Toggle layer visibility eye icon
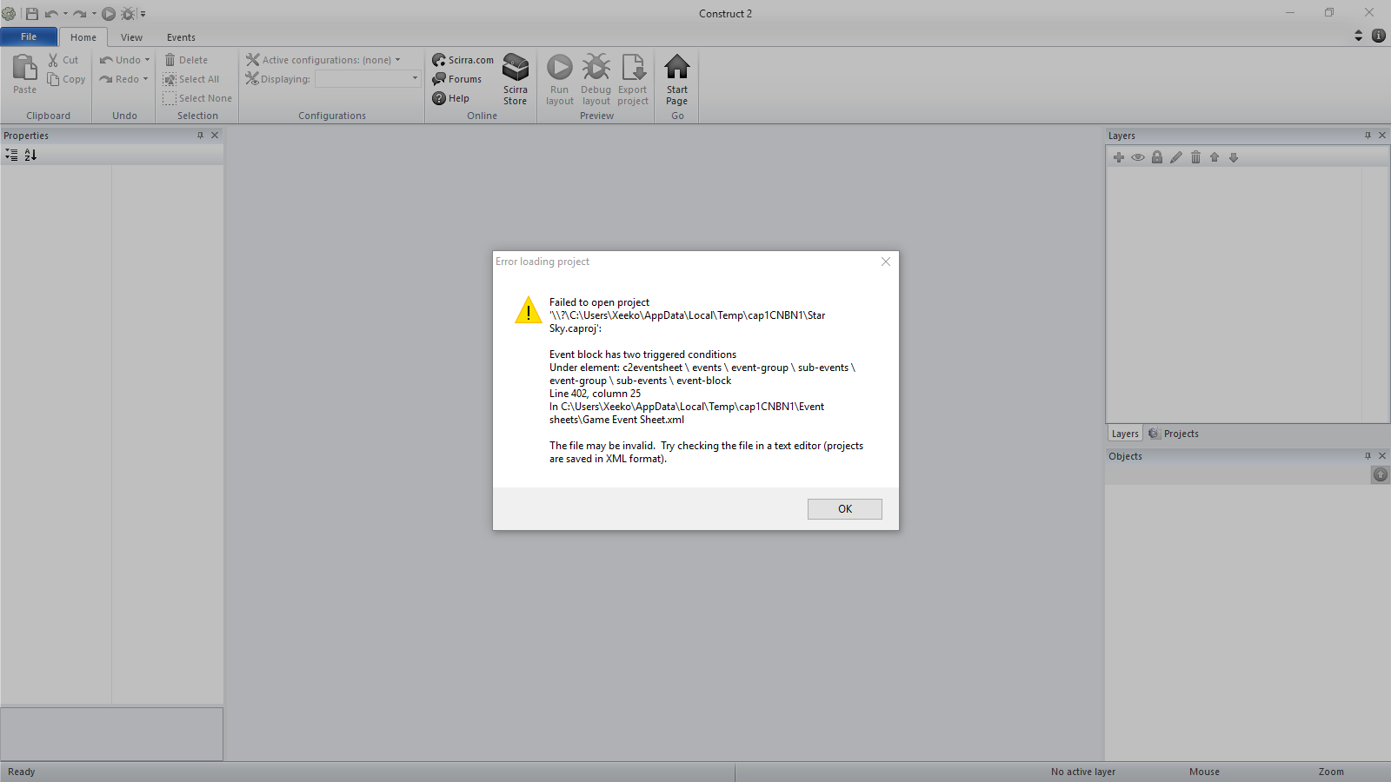This screenshot has width=1391, height=782. click(x=1138, y=157)
